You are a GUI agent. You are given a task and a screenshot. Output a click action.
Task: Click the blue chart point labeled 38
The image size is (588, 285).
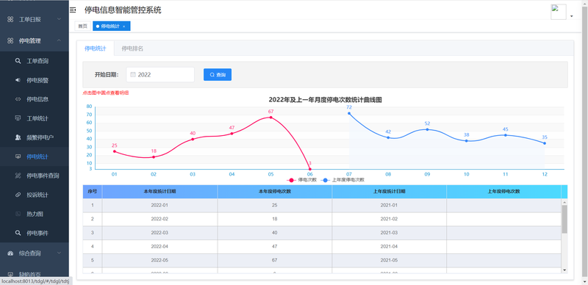click(467, 140)
